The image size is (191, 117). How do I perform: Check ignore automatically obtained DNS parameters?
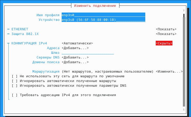[15, 86]
